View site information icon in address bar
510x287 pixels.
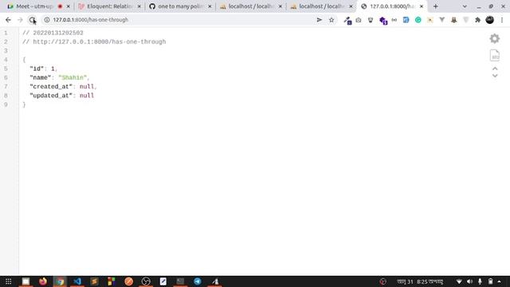click(x=47, y=20)
